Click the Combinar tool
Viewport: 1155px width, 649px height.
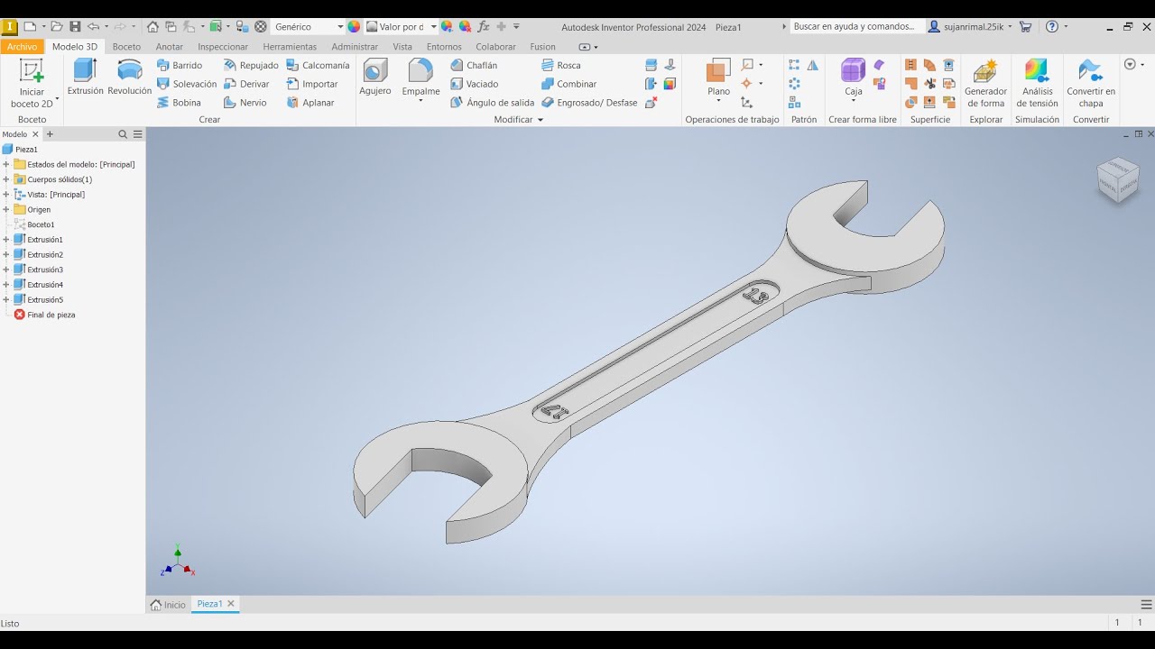pos(568,84)
